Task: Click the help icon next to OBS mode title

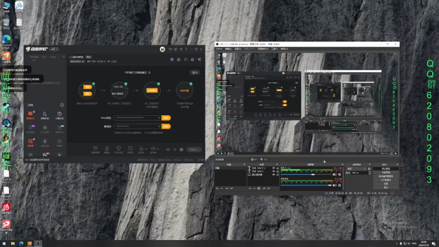Action: (x=149, y=72)
